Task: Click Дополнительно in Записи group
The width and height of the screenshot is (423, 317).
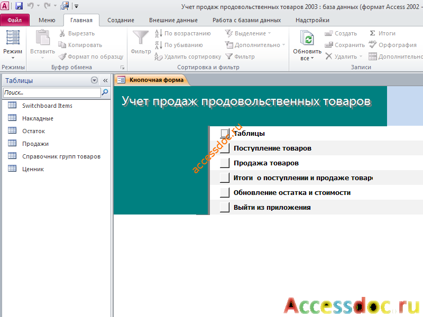Action: click(396, 57)
